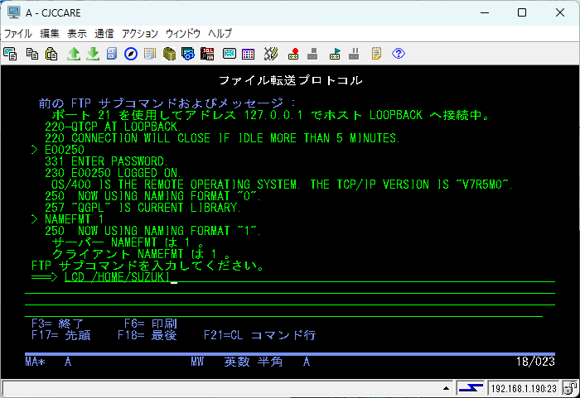Launch Run SQL Scripts icon

click(207, 54)
